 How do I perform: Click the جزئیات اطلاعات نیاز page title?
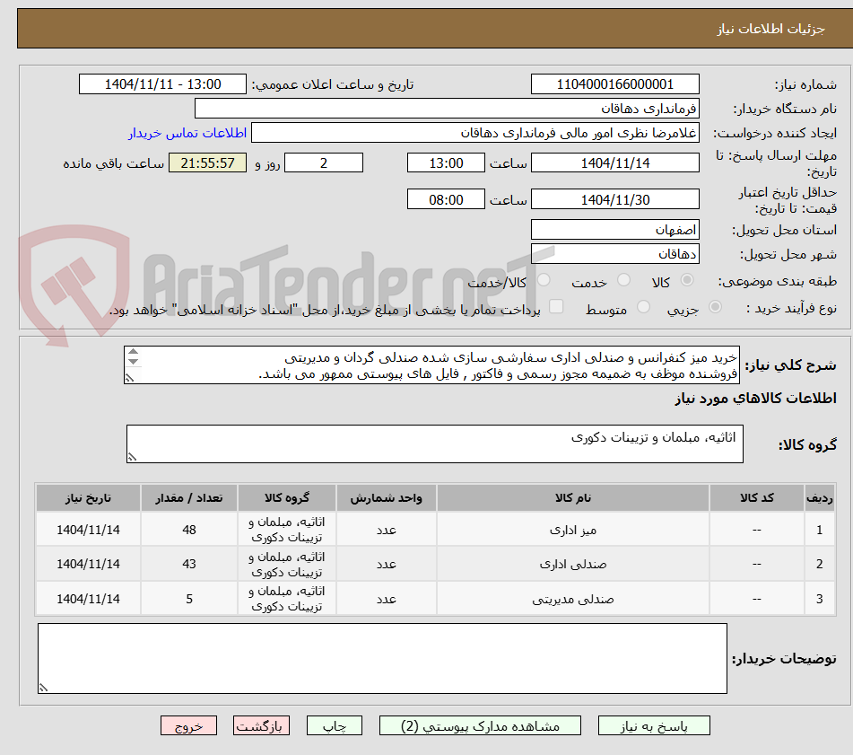[770, 29]
